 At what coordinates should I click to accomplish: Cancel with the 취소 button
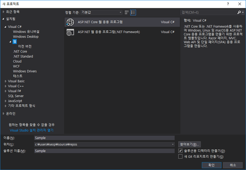pos(233,165)
